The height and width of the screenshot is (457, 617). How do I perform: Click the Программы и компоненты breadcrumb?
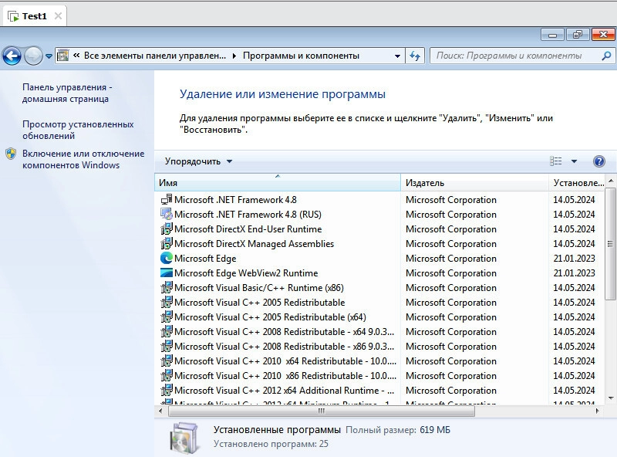[x=301, y=56]
